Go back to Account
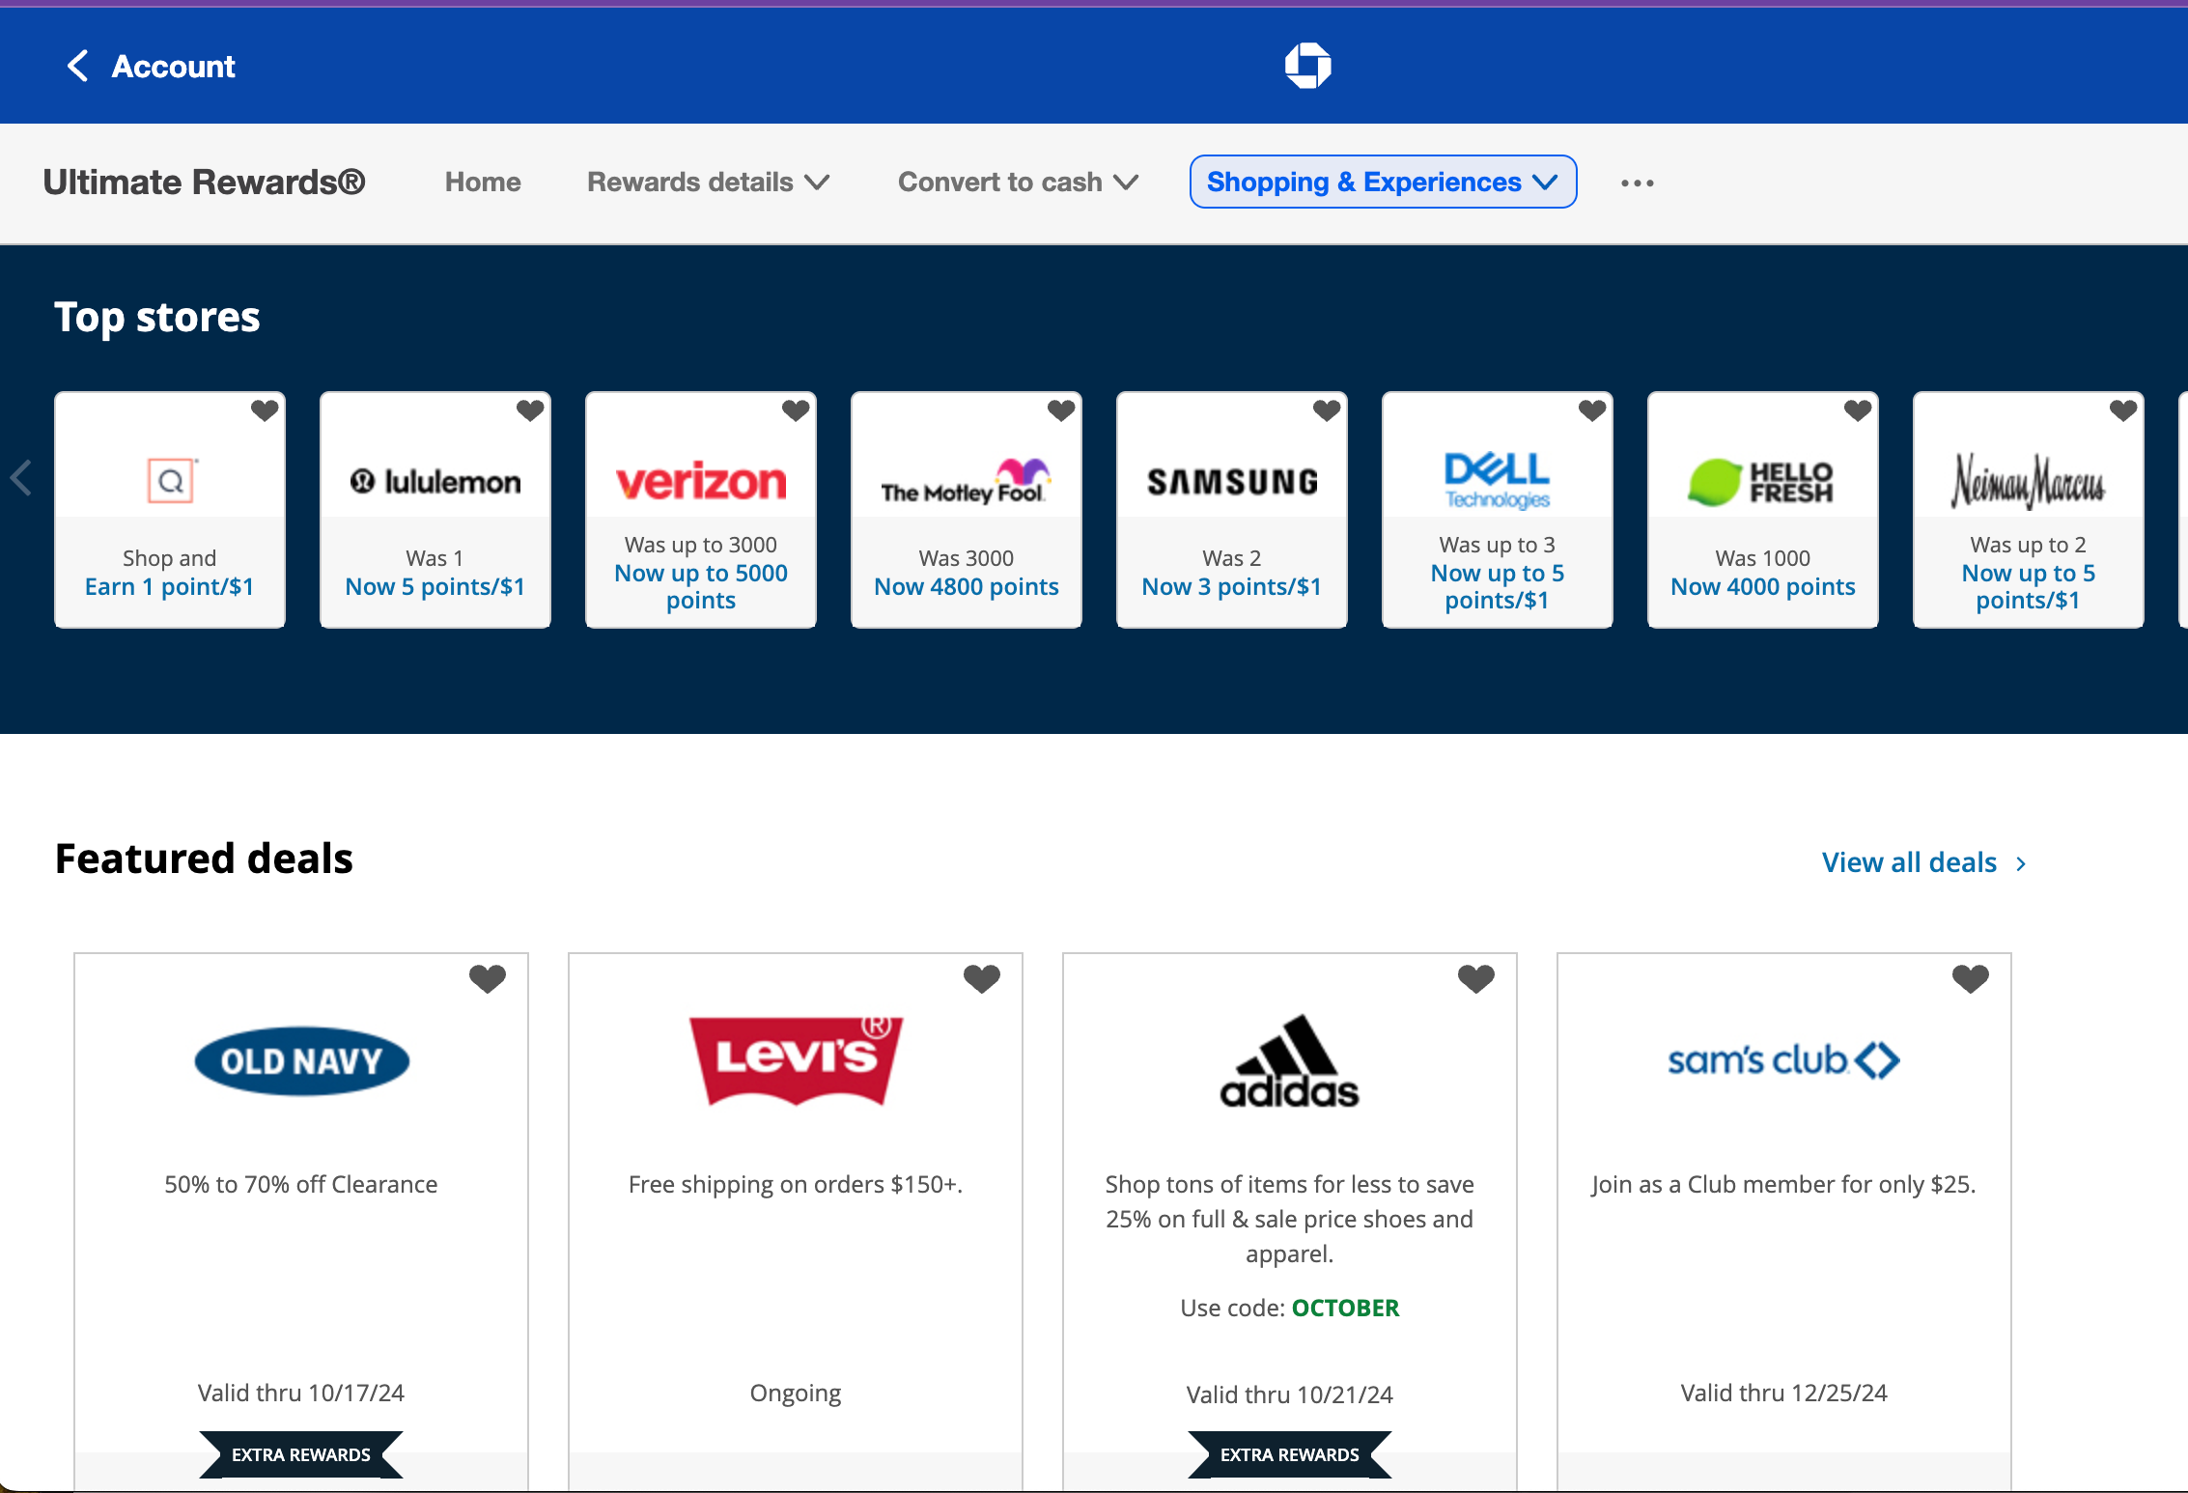 (x=174, y=66)
